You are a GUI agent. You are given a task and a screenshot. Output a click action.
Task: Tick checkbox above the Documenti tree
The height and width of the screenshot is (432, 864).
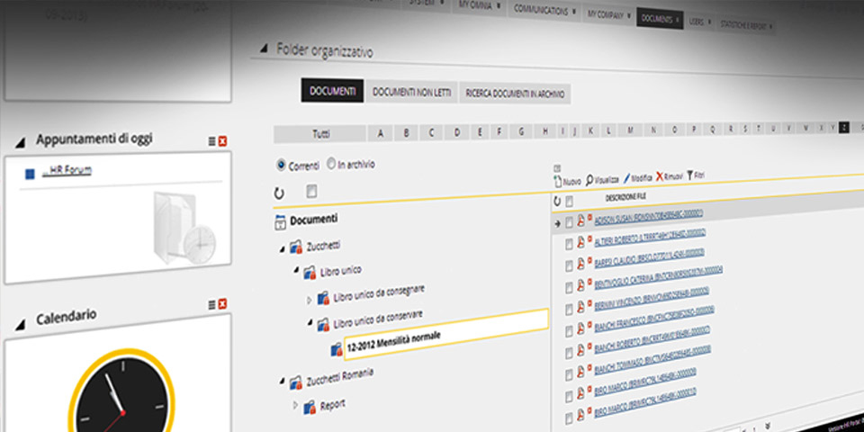pos(311,191)
